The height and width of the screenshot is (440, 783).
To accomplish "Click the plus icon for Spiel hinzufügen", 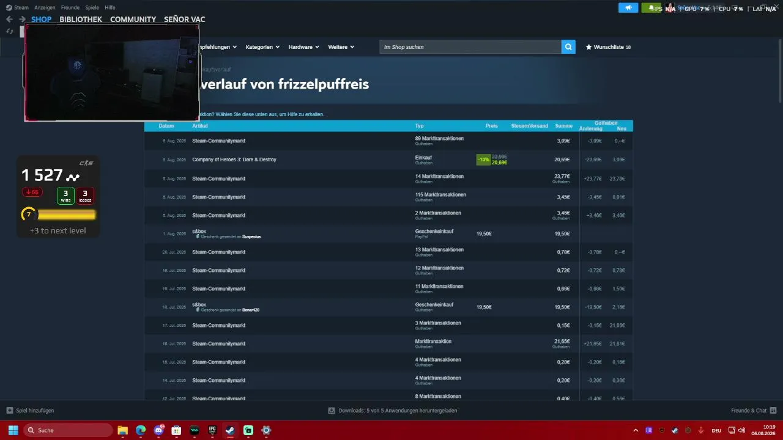I will click(x=10, y=411).
